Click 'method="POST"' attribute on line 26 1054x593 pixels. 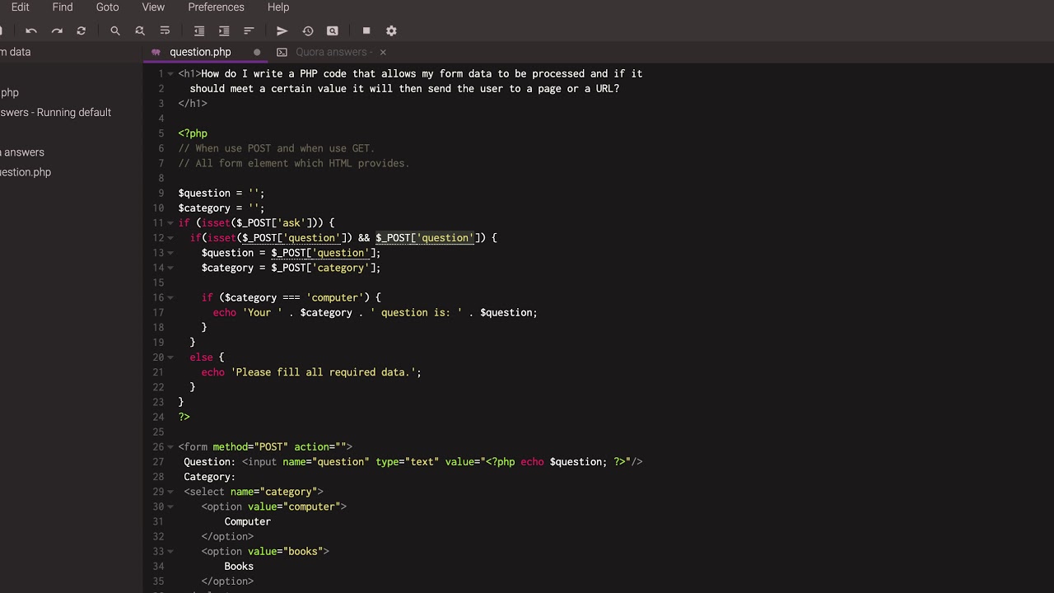(x=250, y=447)
